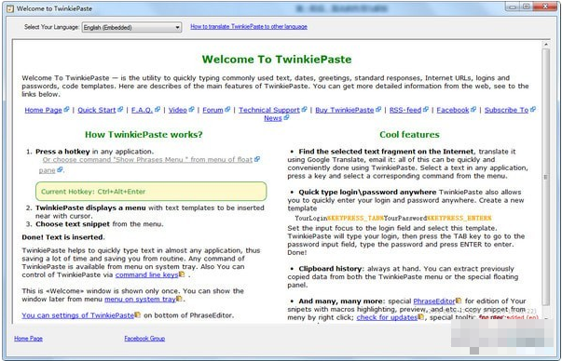Open the how to translate TwinkiePaste link
562x361 pixels.
[249, 26]
